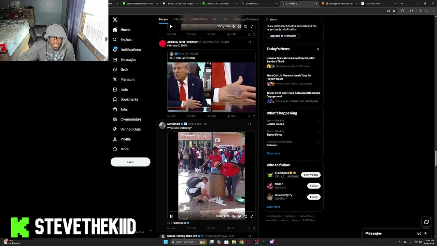Pause the Defiant L's video
This screenshot has width=437, height=246.
coord(171,216)
